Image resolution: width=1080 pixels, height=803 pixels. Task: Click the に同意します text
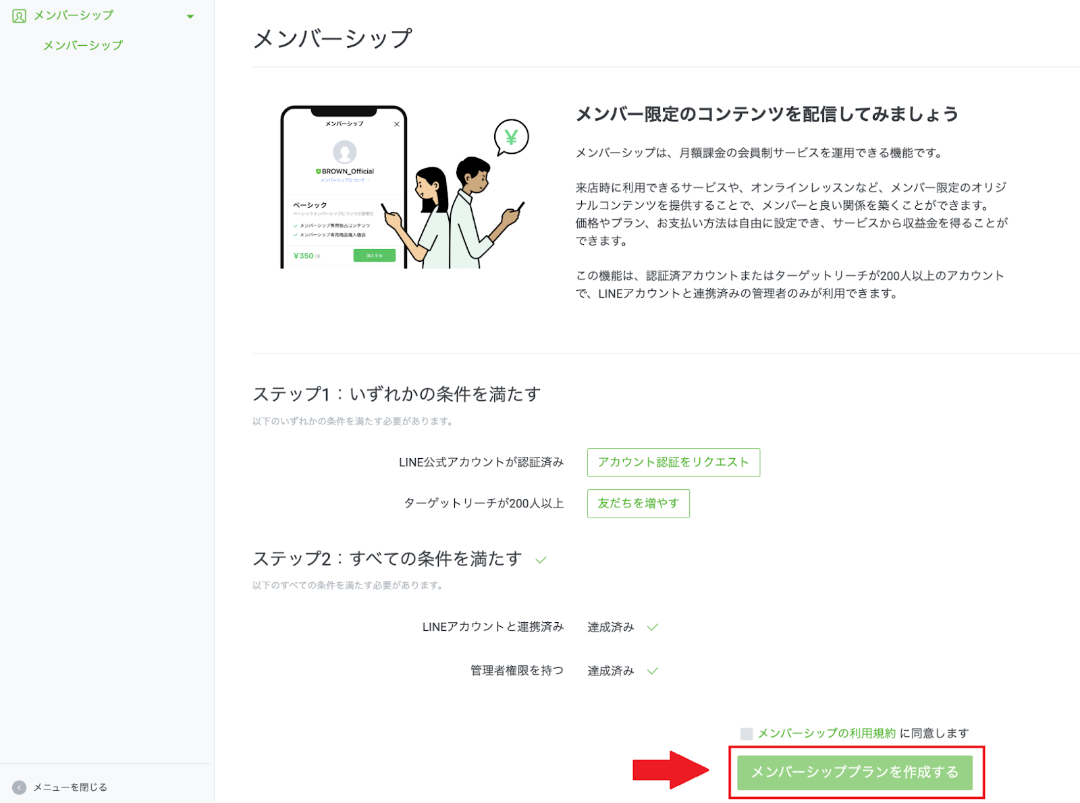tap(934, 733)
